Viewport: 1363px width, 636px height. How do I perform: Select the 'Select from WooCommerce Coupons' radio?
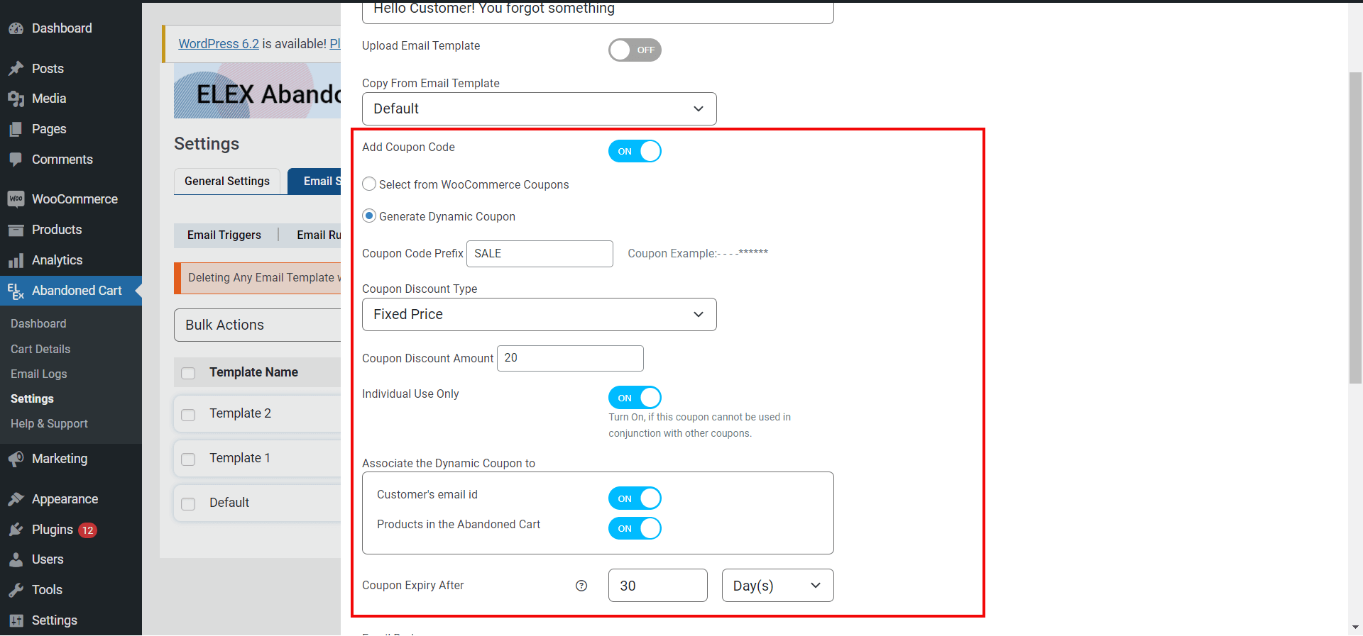click(369, 184)
